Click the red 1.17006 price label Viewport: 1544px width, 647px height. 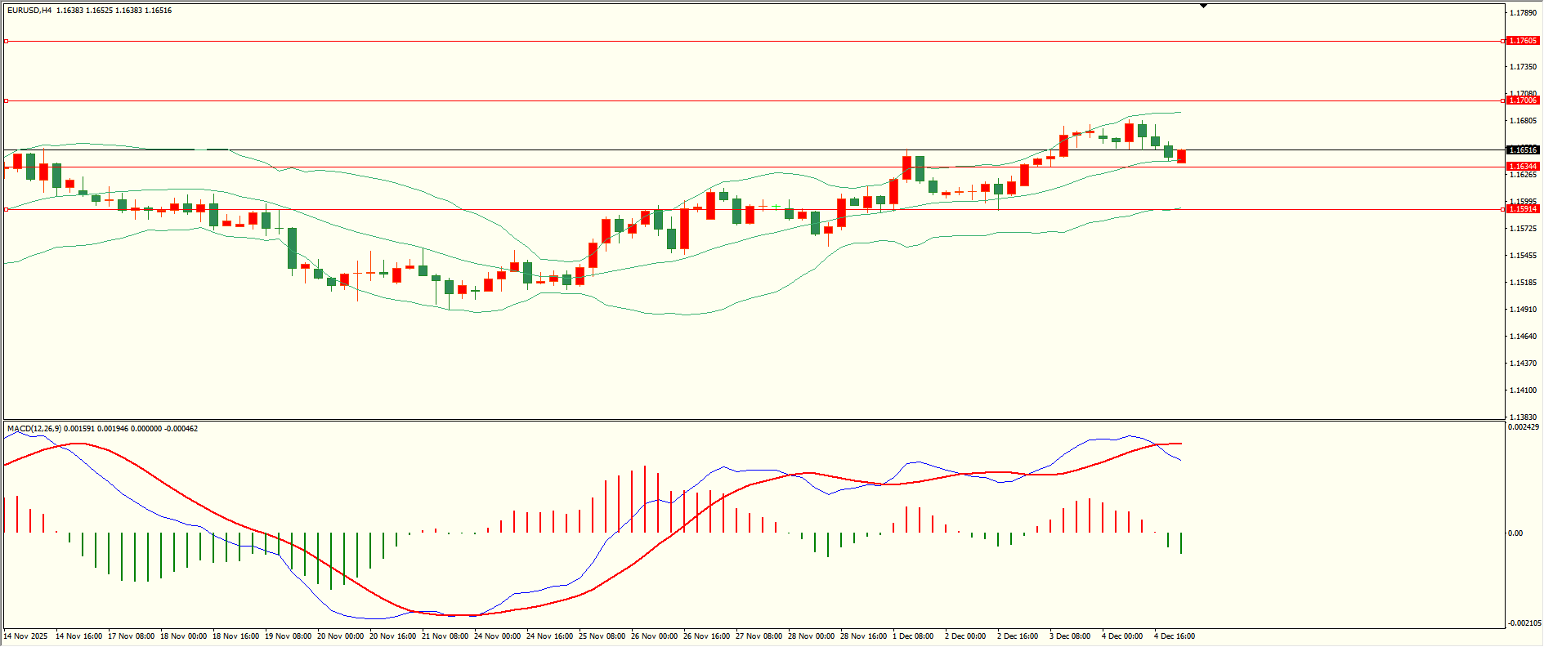1523,100
